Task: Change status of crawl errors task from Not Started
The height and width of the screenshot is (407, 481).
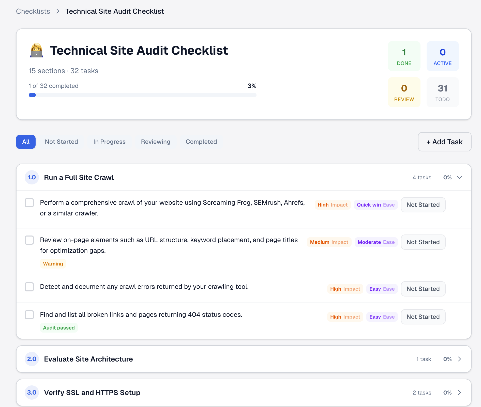Action: pyautogui.click(x=423, y=289)
